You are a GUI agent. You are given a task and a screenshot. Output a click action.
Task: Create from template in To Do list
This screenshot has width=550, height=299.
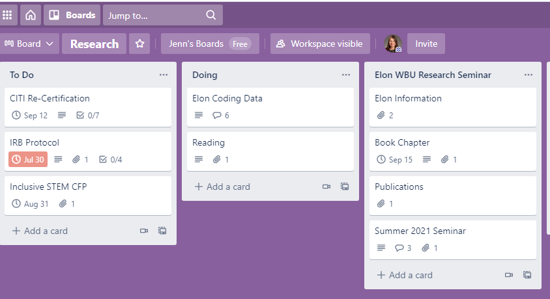[x=162, y=231]
